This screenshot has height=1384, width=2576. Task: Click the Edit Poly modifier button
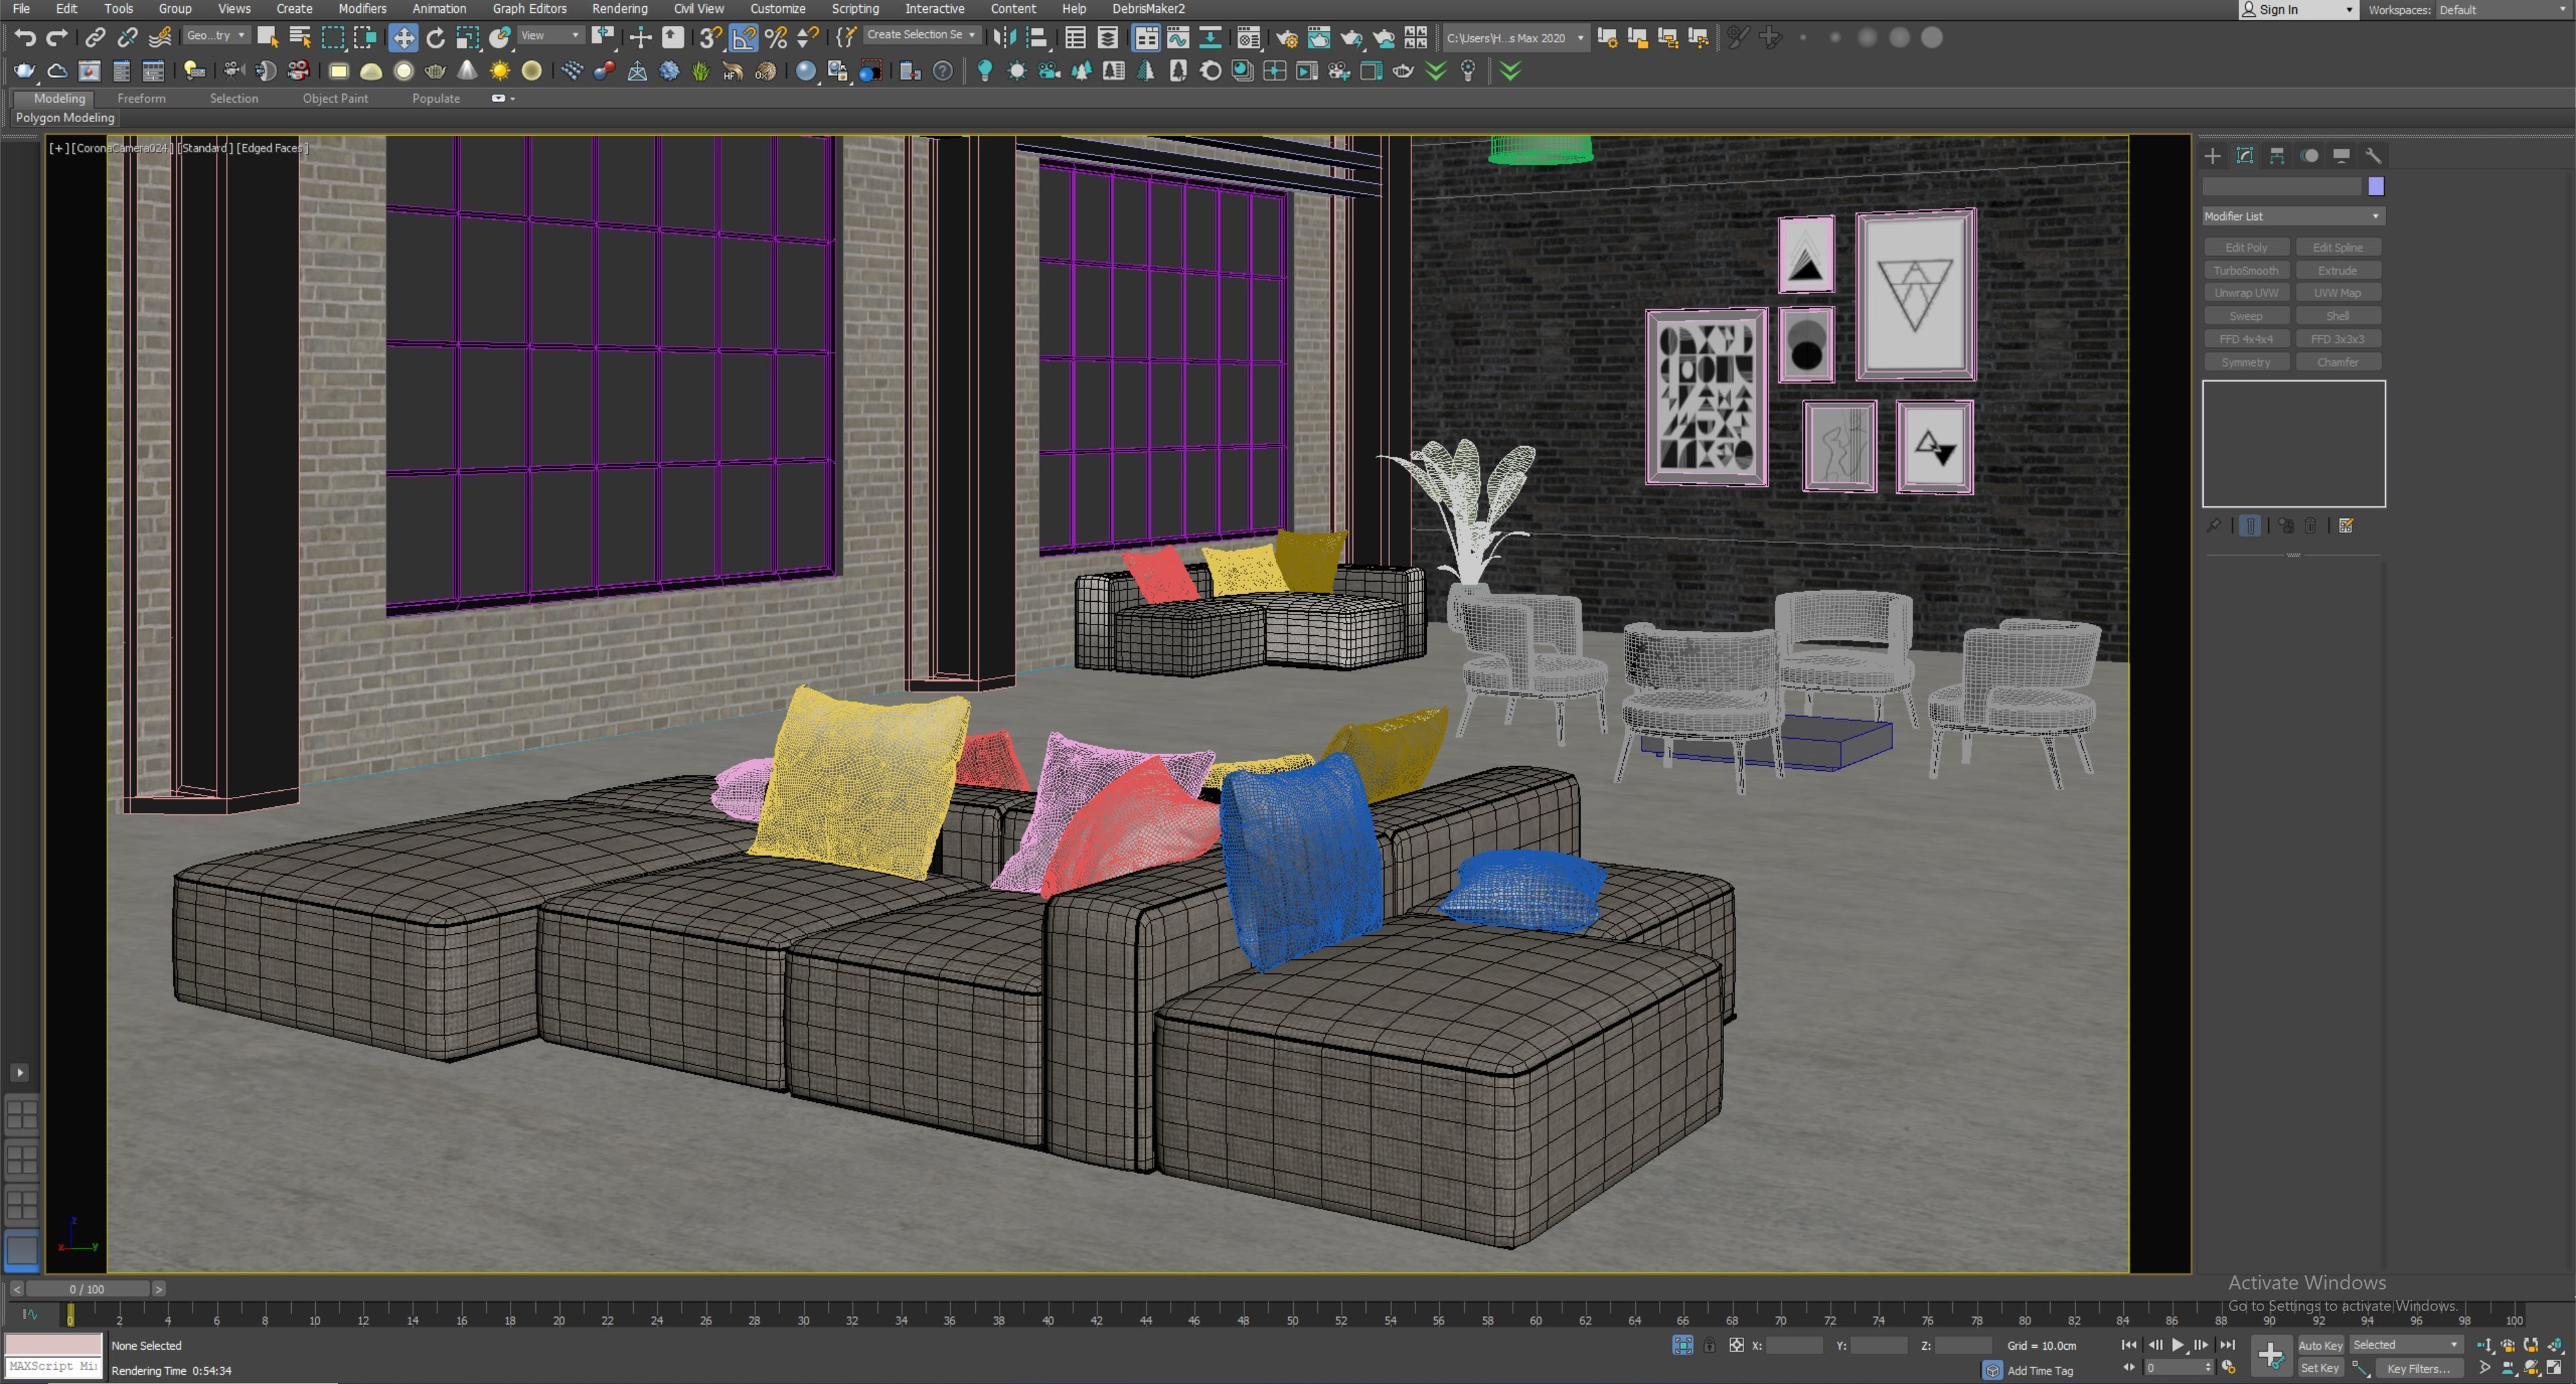coord(2246,247)
